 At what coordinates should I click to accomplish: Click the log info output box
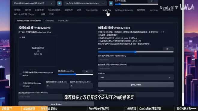click(x=136, y=95)
